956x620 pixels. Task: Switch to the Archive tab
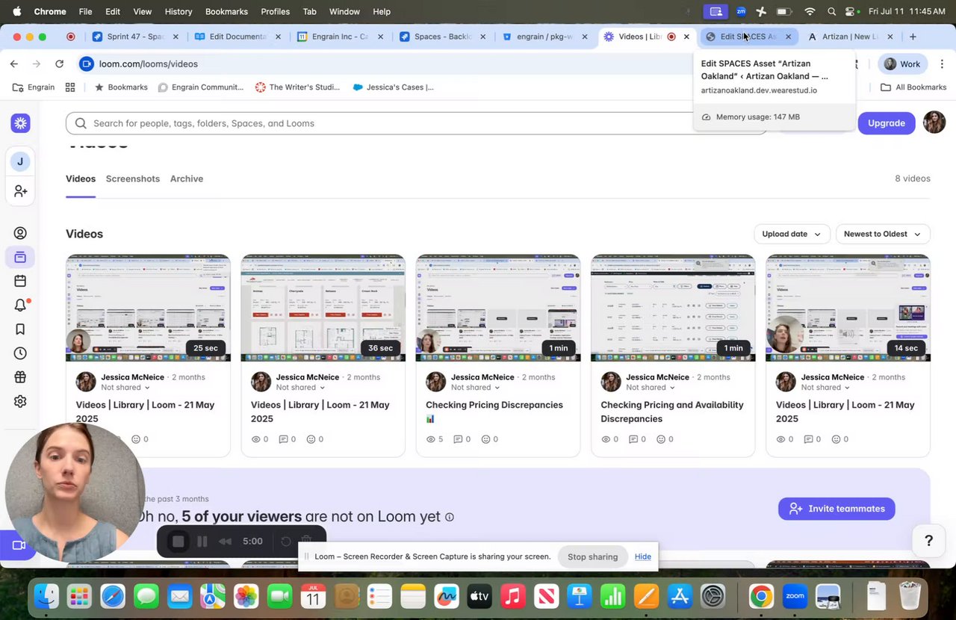click(187, 179)
